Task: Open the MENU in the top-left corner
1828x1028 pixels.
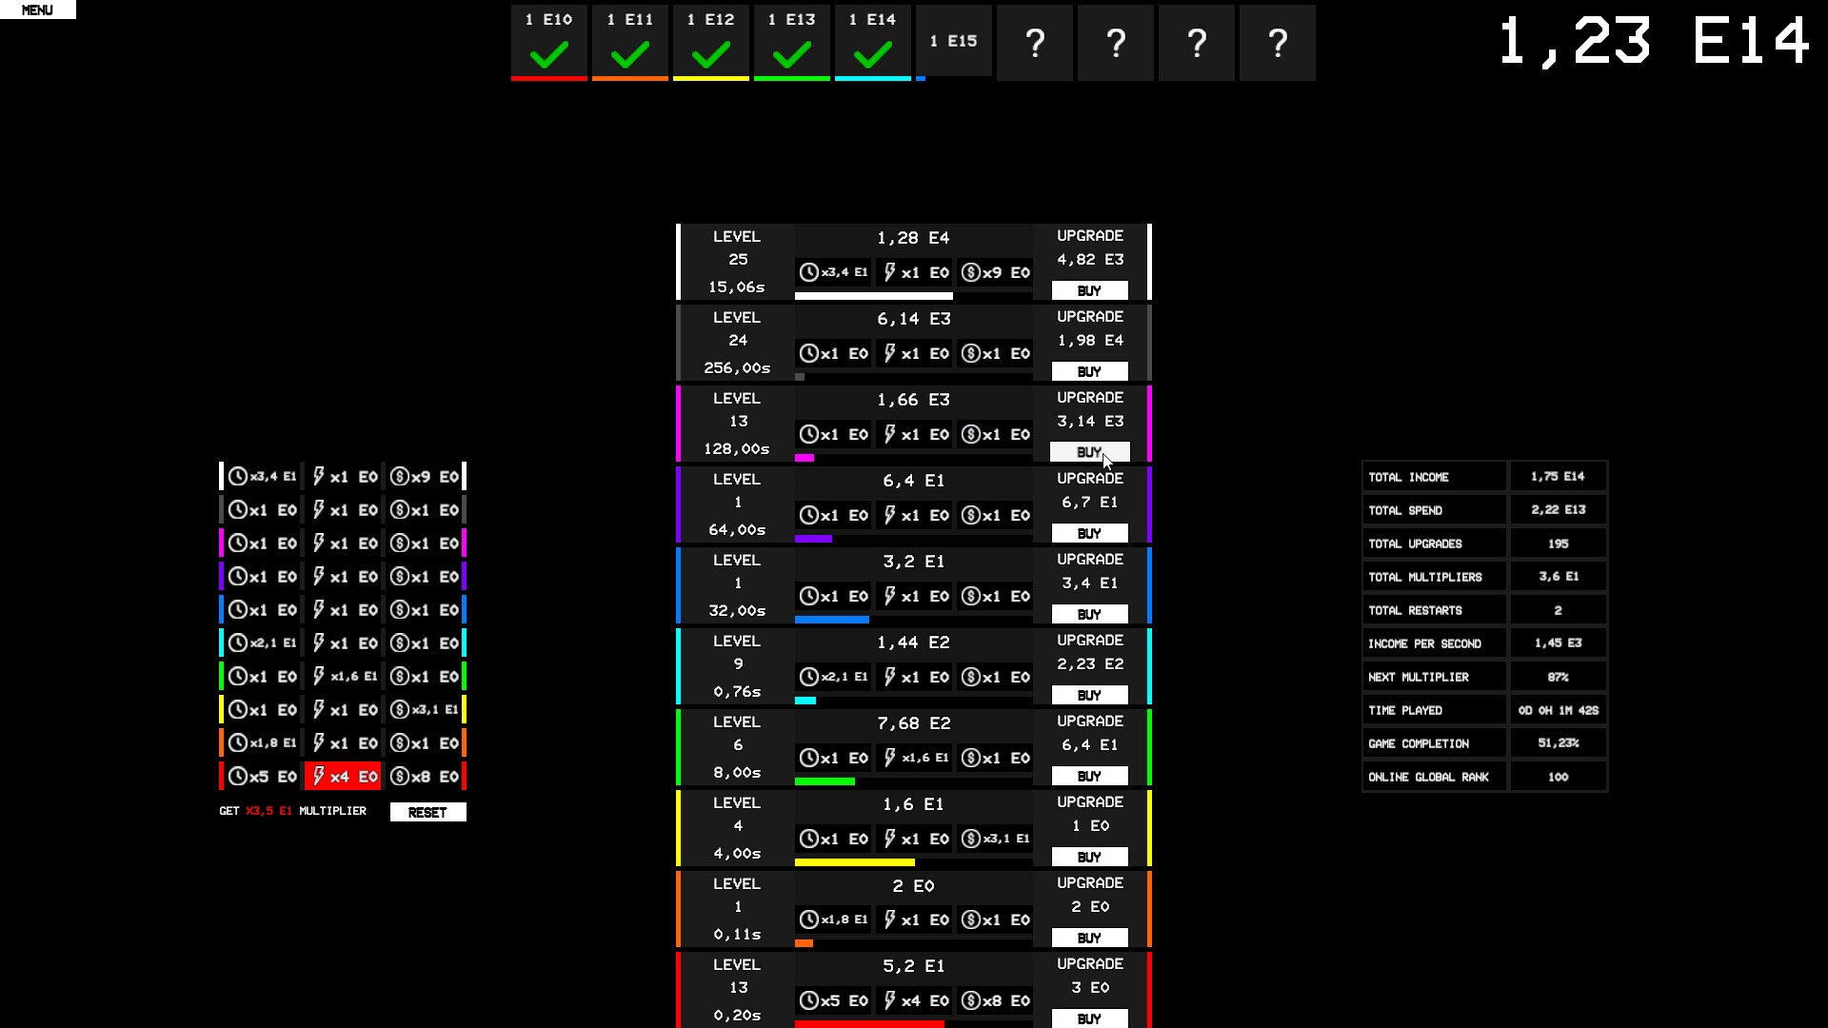Action: tap(38, 10)
